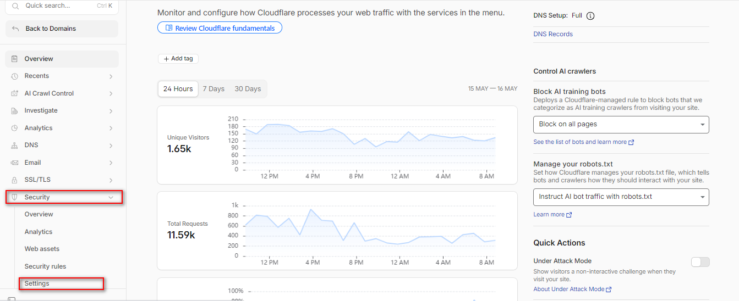This screenshot has height=301, width=739.
Task: Expand the DNS chevron
Action: [x=111, y=146]
